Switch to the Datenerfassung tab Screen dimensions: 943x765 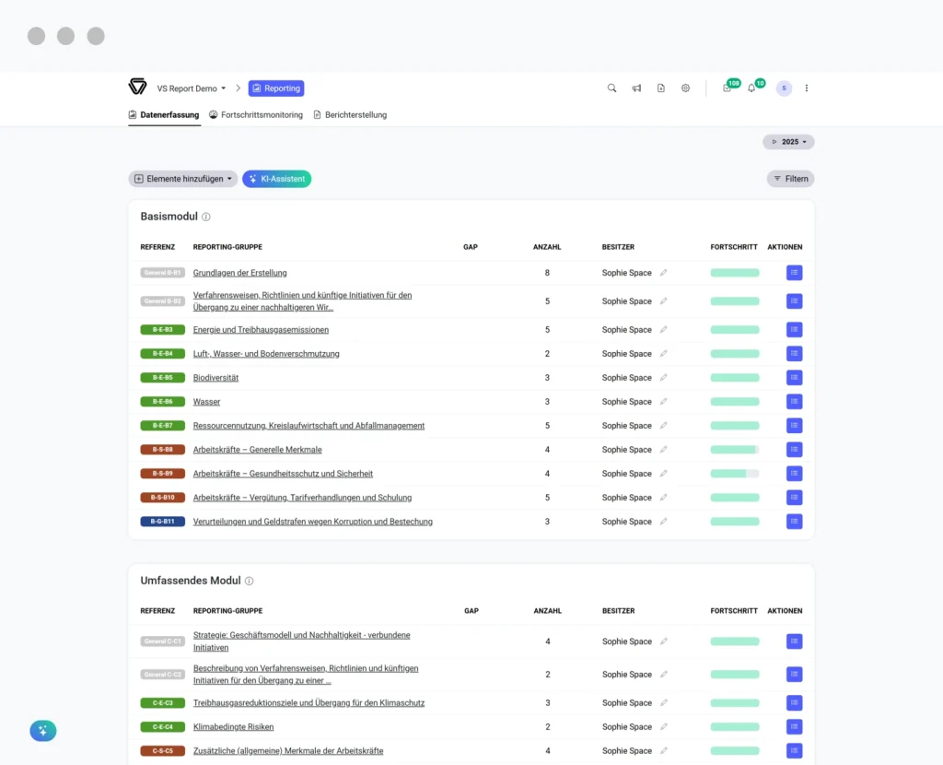[164, 115]
